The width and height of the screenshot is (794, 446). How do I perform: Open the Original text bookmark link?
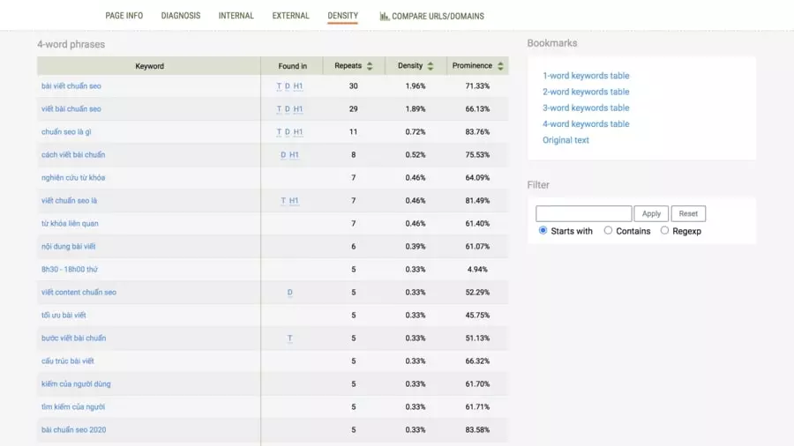(566, 140)
